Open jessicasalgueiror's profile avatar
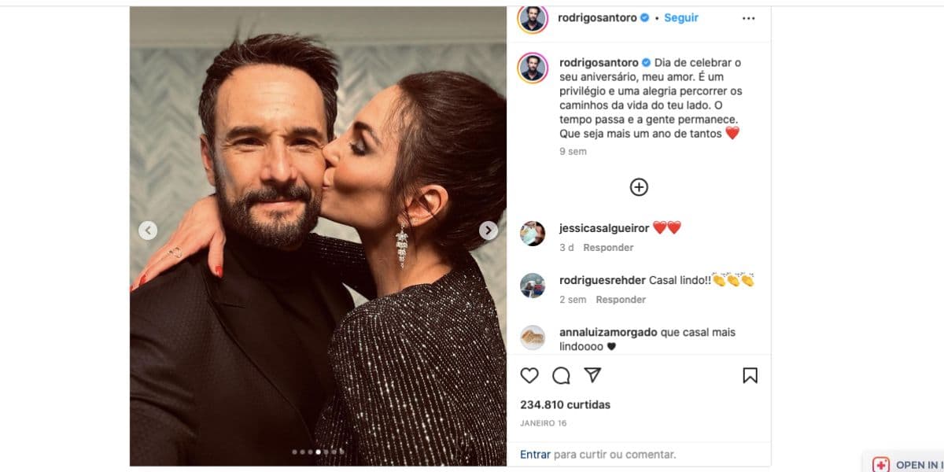The image size is (944, 472). 533,234
